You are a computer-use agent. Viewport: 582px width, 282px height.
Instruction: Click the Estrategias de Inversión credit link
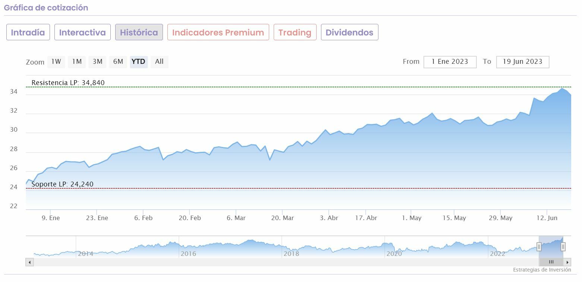point(542,270)
